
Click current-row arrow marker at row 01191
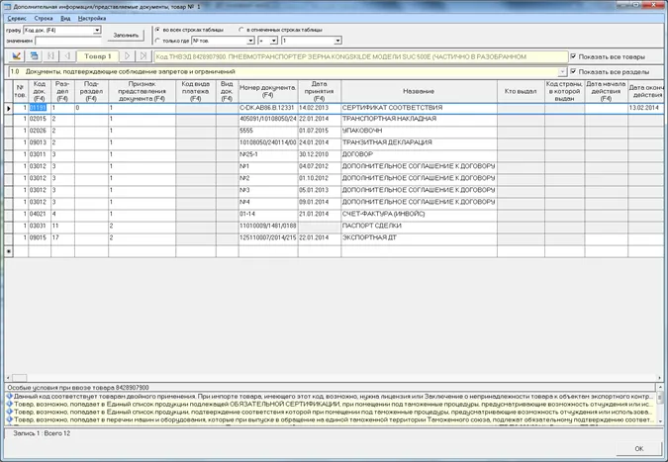click(x=9, y=108)
